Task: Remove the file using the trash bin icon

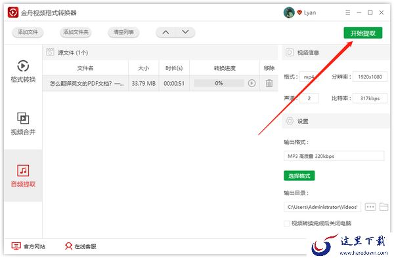Action: coord(269,83)
